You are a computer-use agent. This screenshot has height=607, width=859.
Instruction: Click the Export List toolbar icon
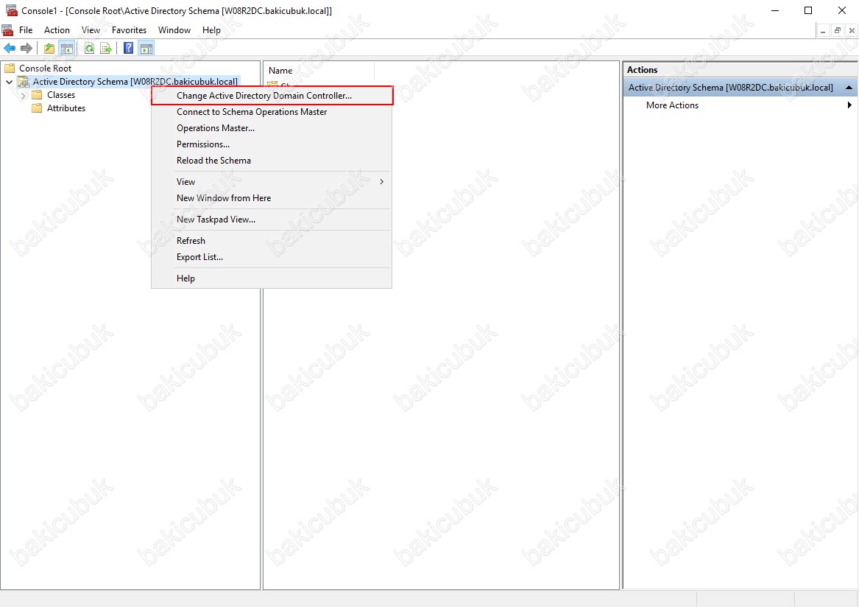point(106,49)
